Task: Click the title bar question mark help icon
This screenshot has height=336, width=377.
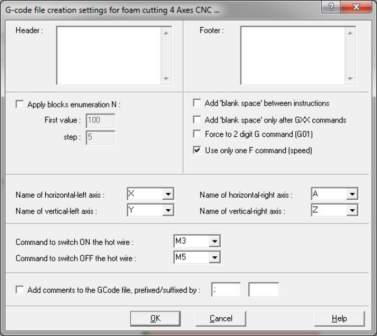Action: [x=331, y=6]
